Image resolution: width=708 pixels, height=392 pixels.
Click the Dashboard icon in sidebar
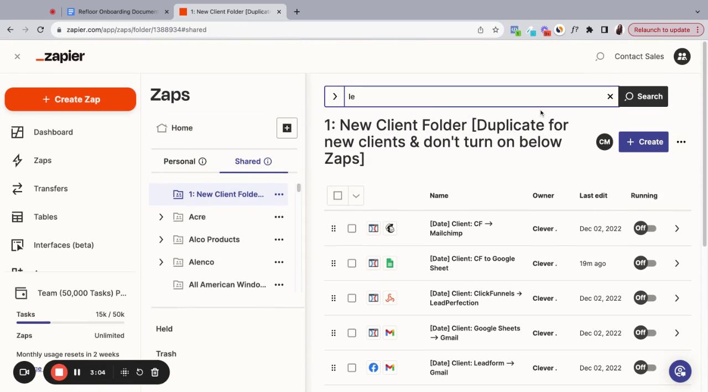18,132
